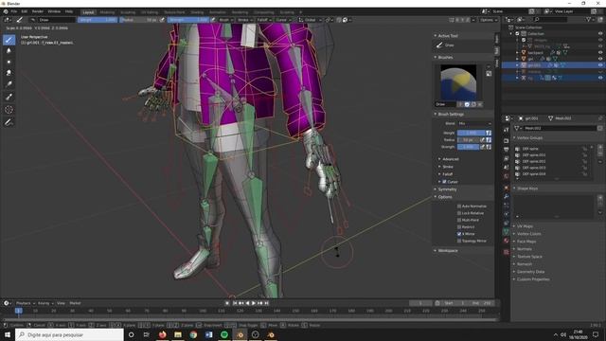
Task: Open Word from the taskbar
Action: tap(208, 334)
